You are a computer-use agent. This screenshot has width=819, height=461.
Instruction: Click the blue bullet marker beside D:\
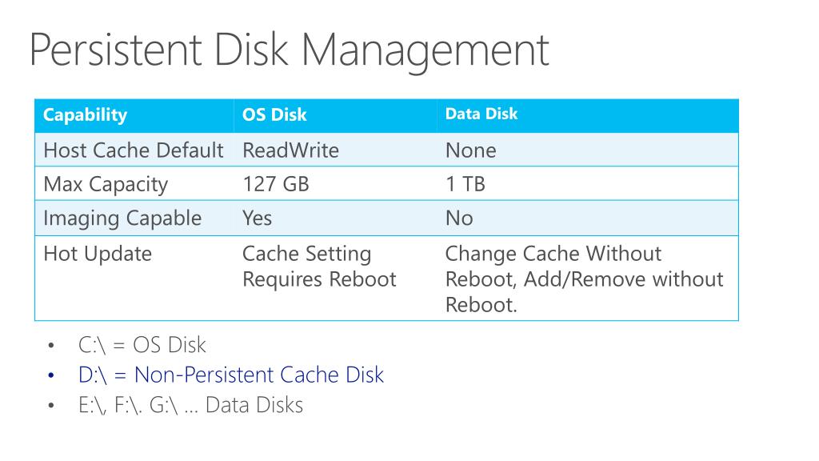point(50,375)
